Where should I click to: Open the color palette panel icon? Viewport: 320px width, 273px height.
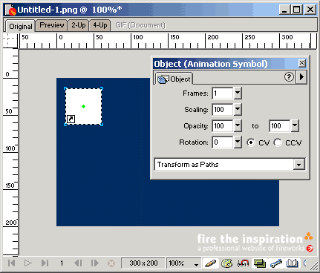[226, 263]
